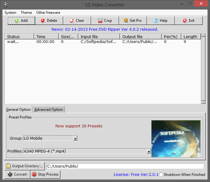Click the scissors Crop icon
The image size is (210, 182).
coord(100,21)
